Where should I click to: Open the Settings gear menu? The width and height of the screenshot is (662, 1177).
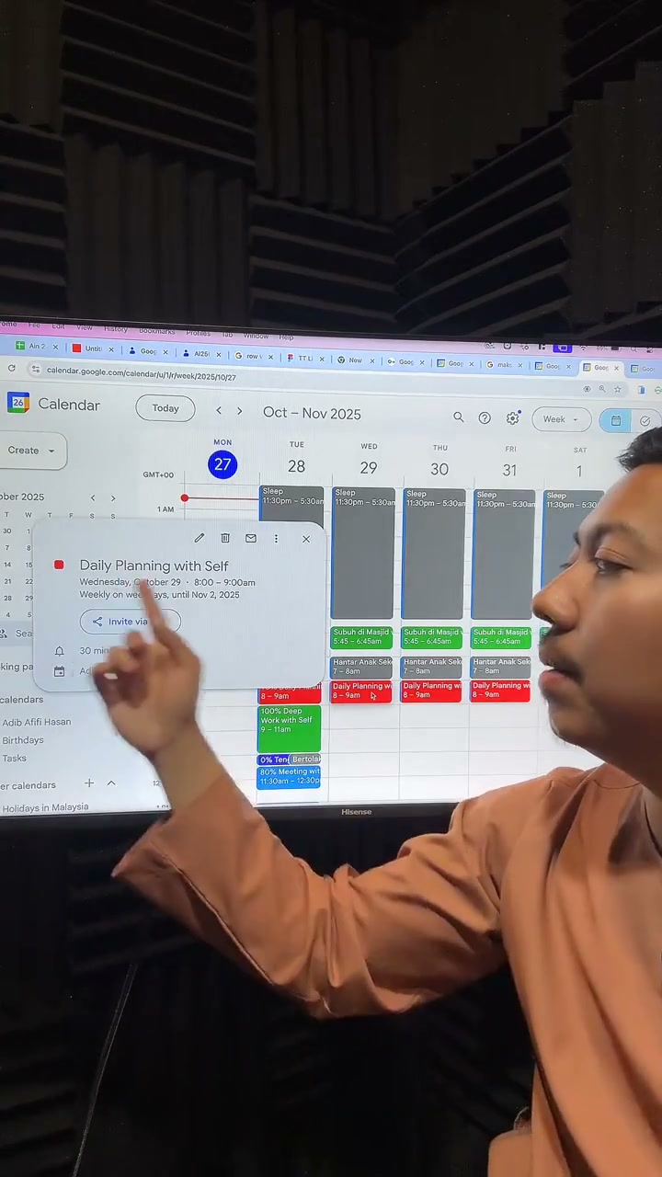tap(513, 418)
